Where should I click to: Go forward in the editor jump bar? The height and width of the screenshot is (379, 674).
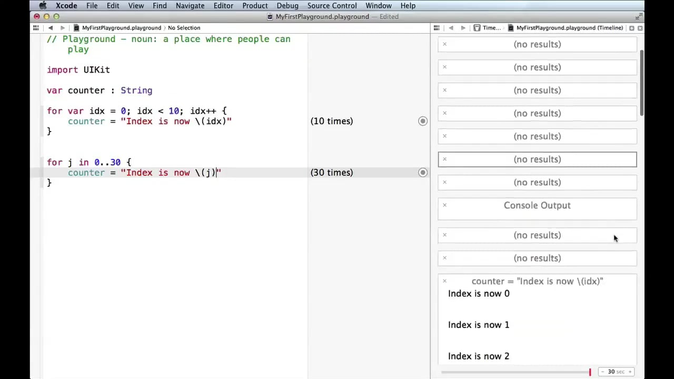click(62, 28)
